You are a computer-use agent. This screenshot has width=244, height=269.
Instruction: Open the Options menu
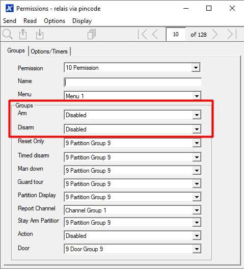pos(55,21)
